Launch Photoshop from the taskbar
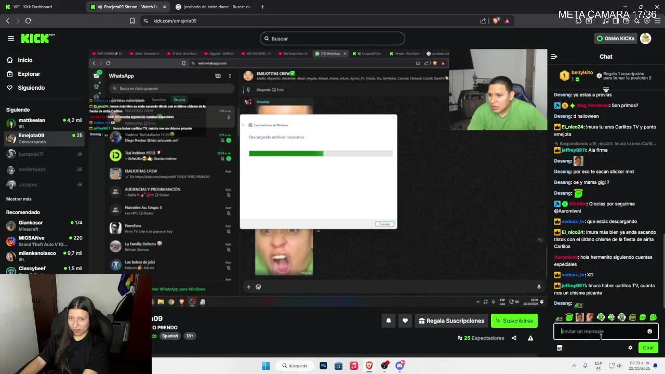This screenshot has height=374, width=665. coord(323,366)
